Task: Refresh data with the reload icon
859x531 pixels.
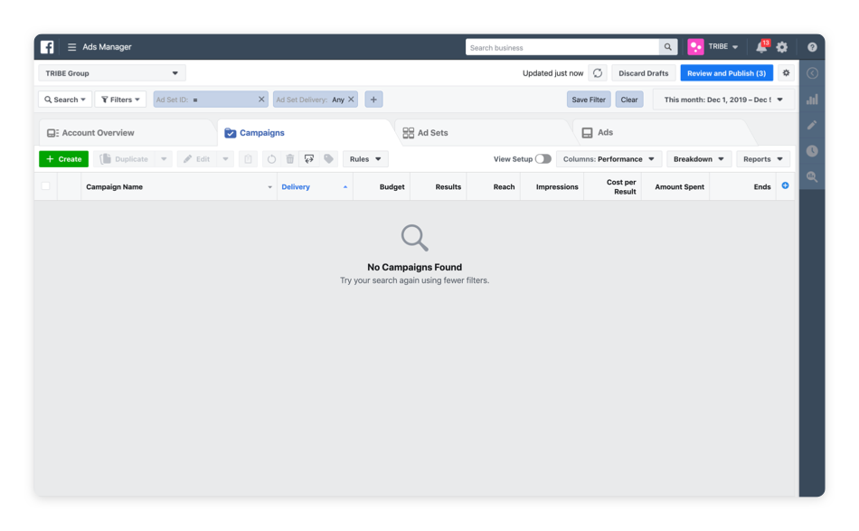Action: coord(598,73)
